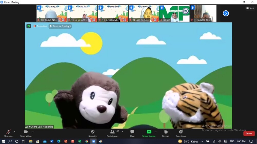Screen dimensions: 257x144
Task: Click the Record button
Action: click(x=166, y=133)
